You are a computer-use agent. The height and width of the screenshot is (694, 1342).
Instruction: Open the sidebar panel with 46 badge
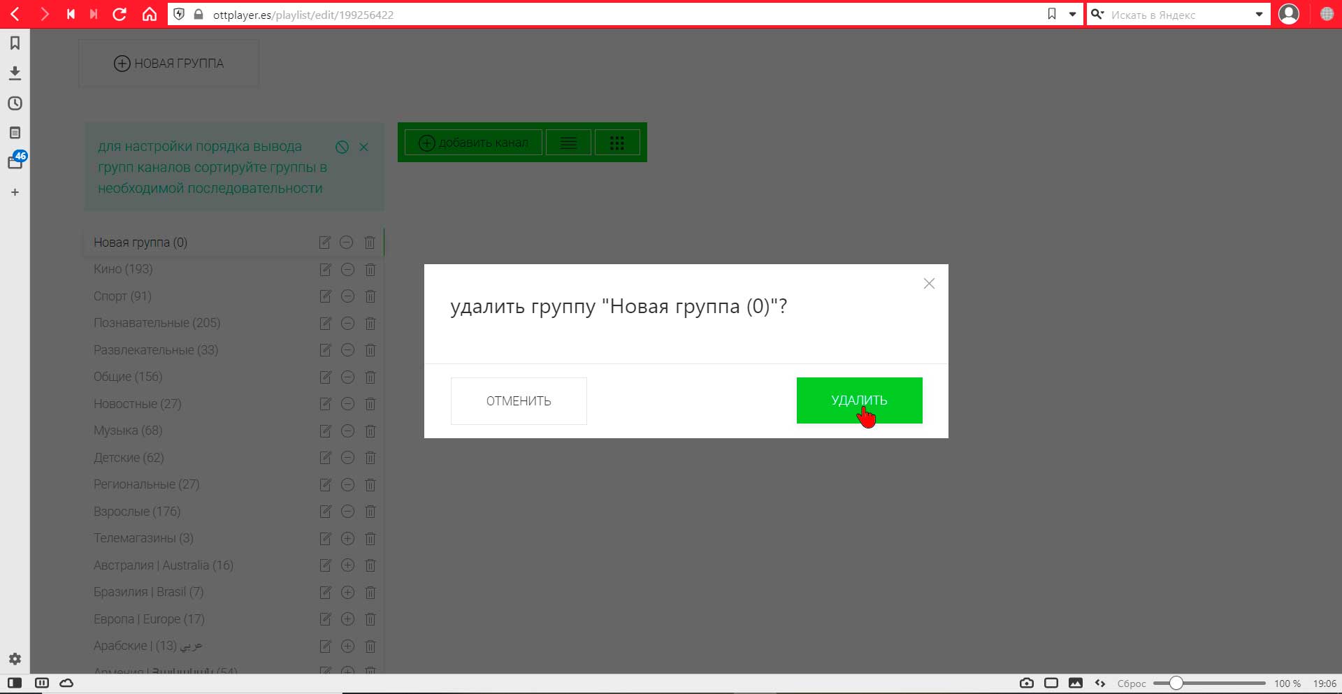[15, 161]
